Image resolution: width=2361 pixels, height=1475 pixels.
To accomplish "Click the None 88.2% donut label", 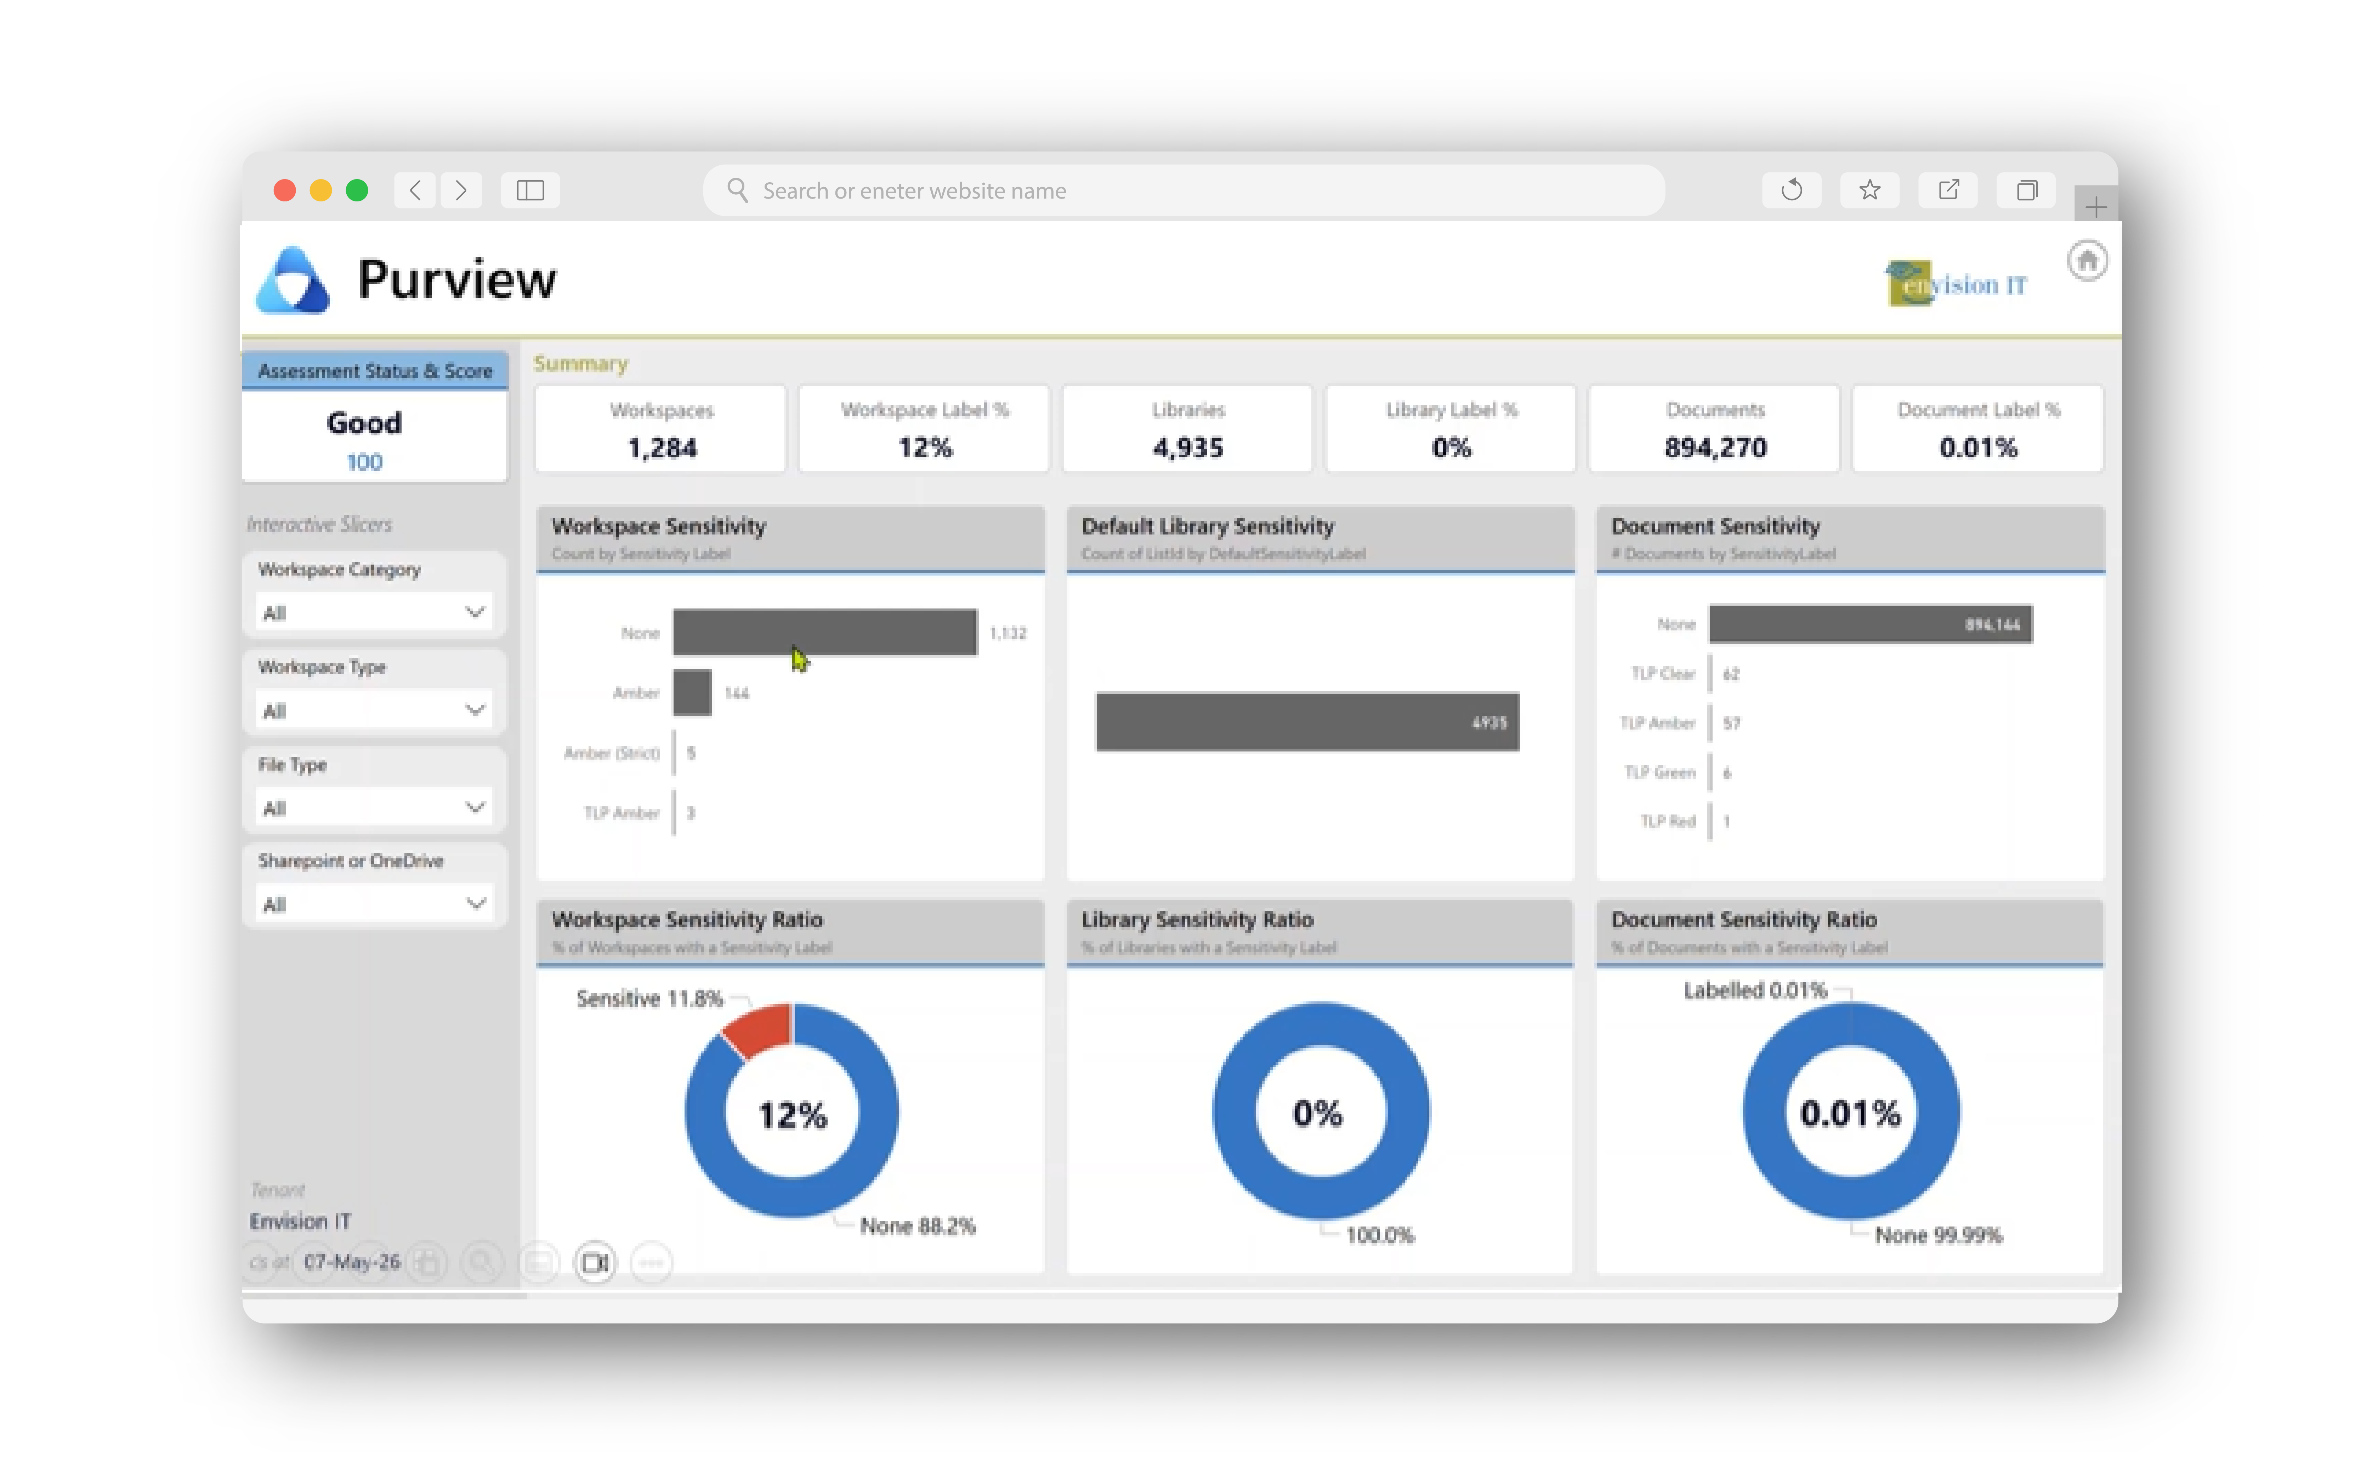I will 918,1226.
